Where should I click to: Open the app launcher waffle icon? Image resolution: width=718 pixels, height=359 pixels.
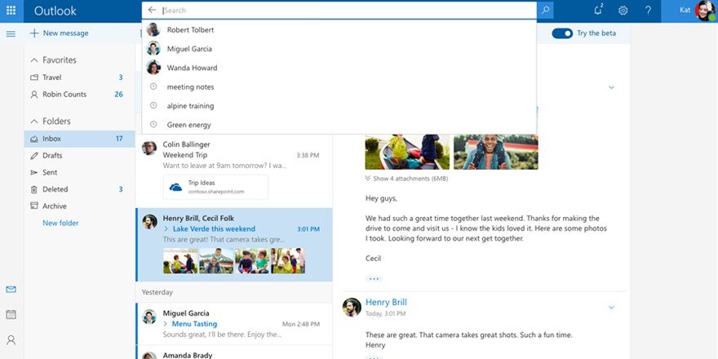pos(11,11)
